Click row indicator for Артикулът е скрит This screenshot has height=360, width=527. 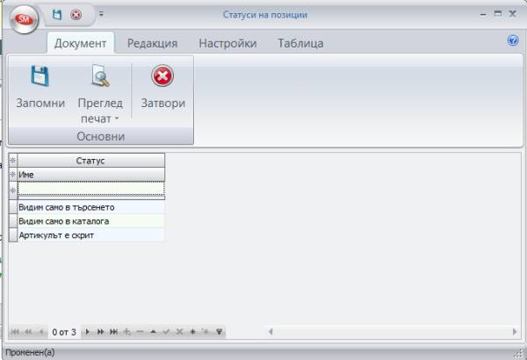pos(13,235)
